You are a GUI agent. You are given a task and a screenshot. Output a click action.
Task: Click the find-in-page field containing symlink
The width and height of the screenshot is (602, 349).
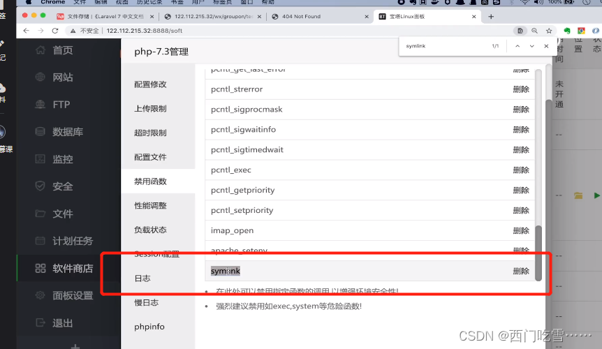[446, 46]
